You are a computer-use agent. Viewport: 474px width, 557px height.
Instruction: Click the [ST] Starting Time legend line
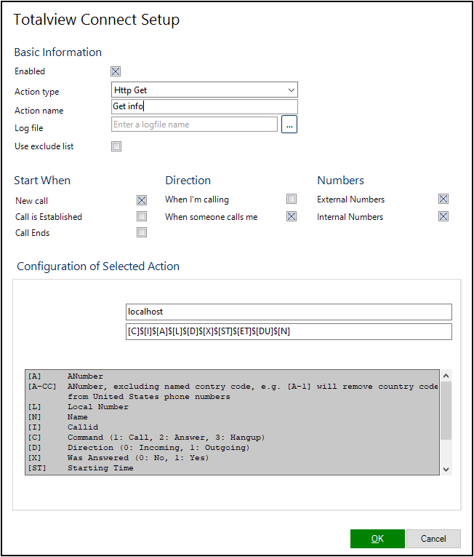pyautogui.click(x=81, y=468)
